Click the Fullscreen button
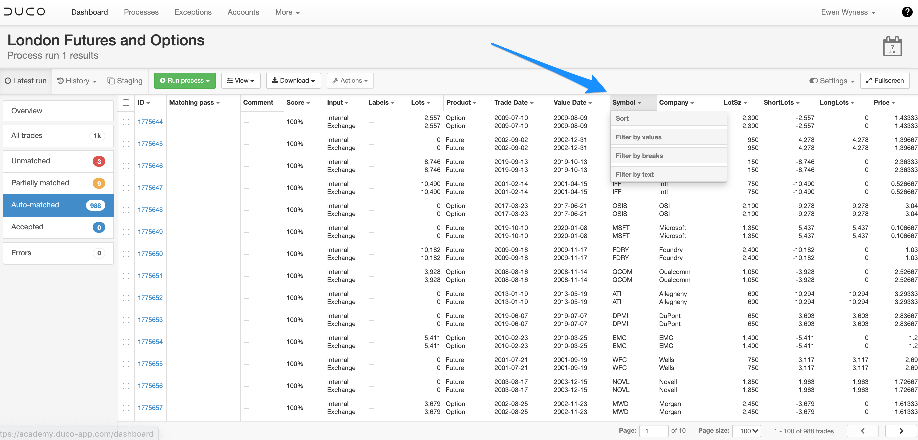Screen dimensions: 918x440 tap(885, 81)
